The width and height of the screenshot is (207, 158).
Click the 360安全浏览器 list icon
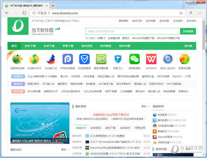[87, 153]
